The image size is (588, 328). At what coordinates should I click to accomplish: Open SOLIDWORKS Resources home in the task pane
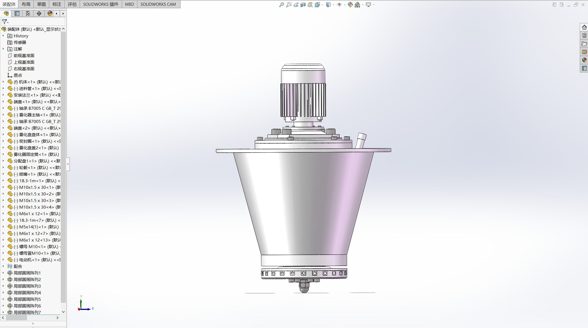coord(584,27)
